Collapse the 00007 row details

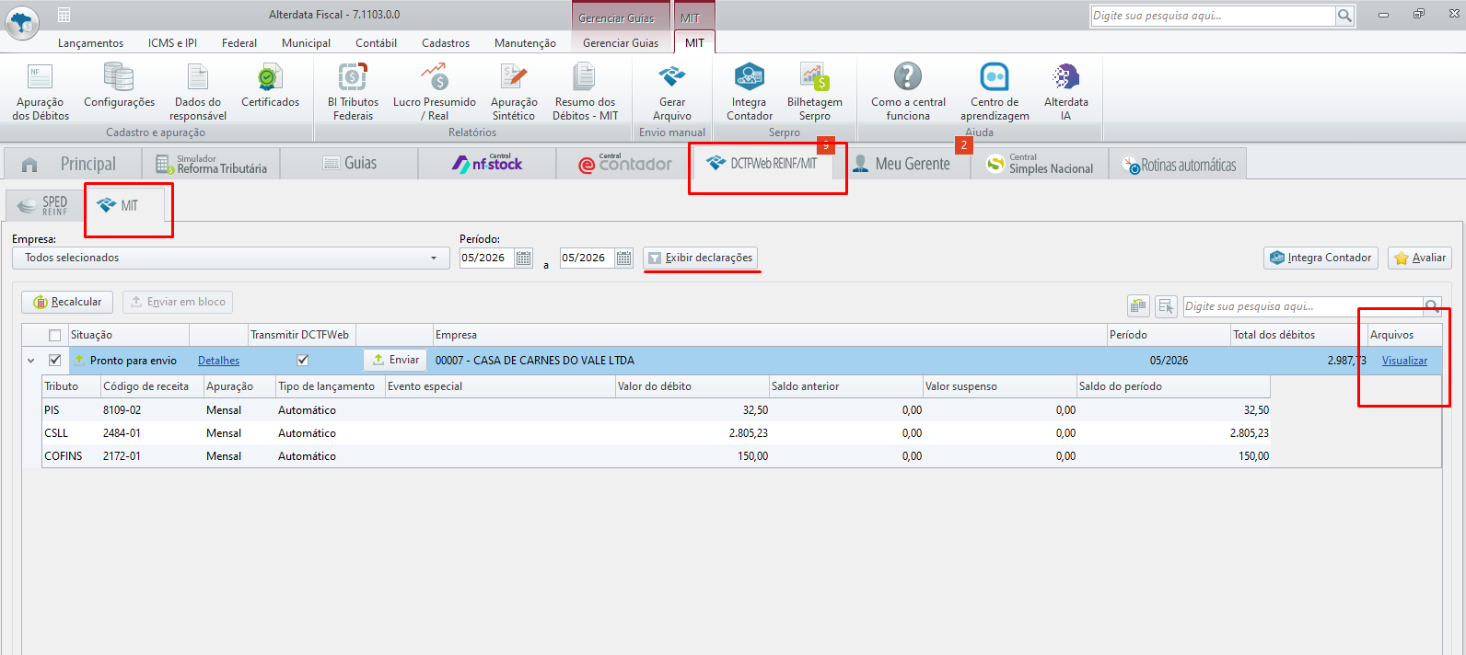click(x=31, y=361)
